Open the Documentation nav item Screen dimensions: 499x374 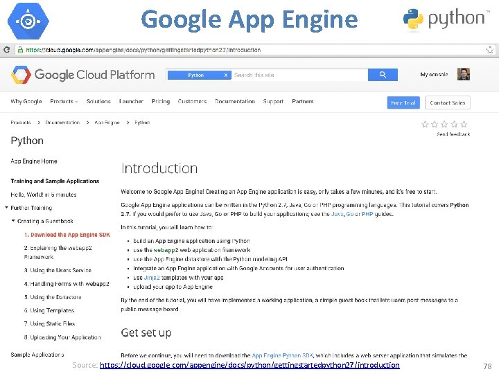coord(235,101)
